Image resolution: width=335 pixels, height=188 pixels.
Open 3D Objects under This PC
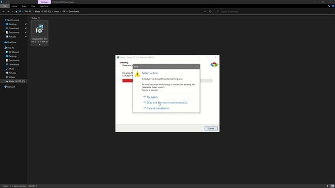tap(14, 52)
